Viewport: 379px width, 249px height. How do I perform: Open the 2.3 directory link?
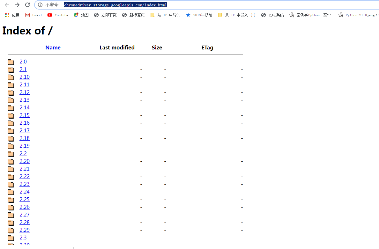coord(23,238)
